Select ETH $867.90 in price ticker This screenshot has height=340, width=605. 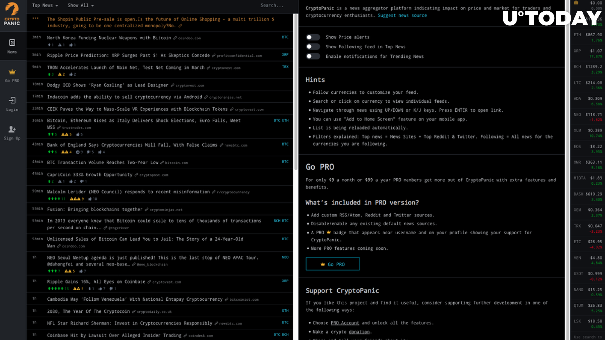coord(588,37)
